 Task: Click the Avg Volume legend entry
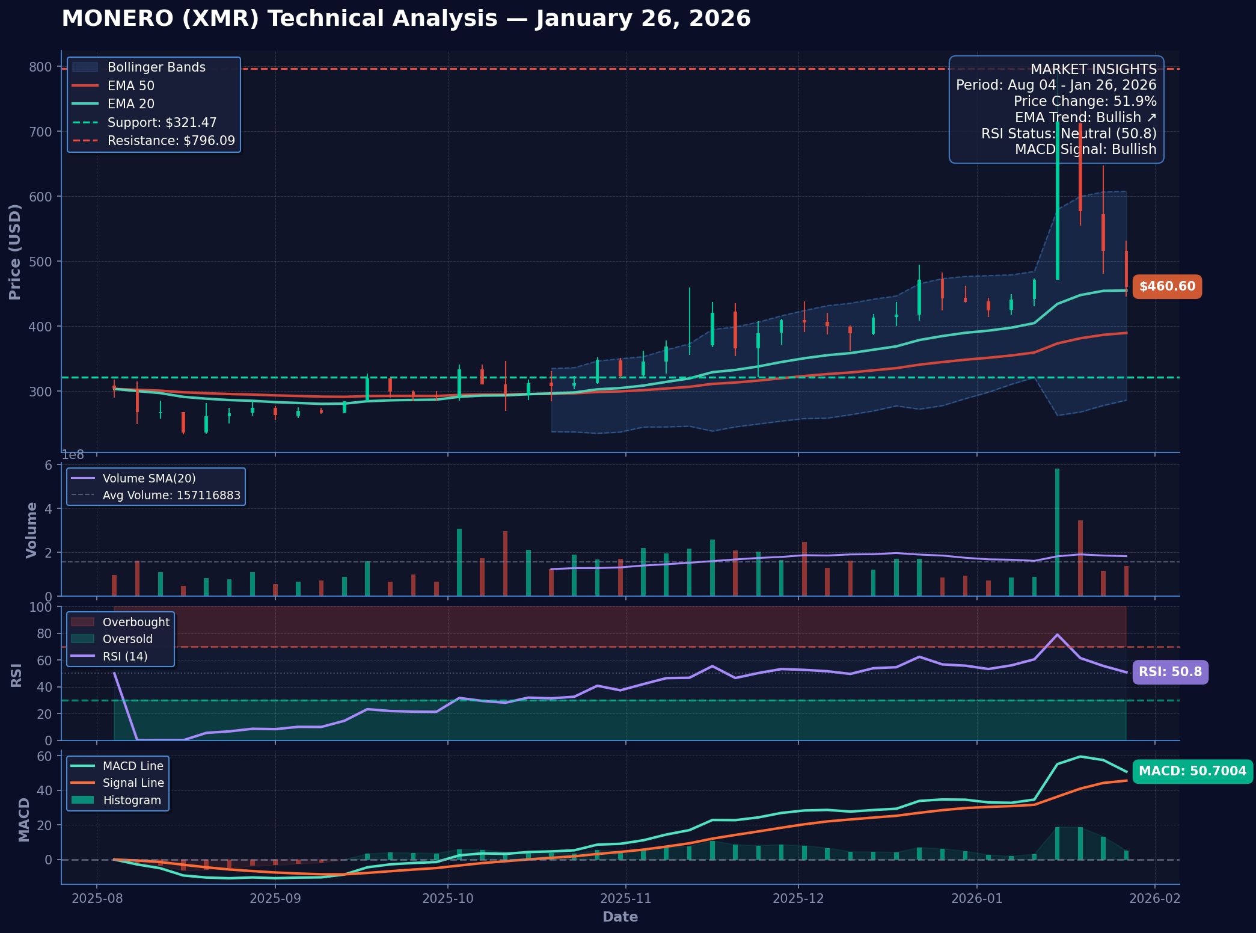coord(171,496)
